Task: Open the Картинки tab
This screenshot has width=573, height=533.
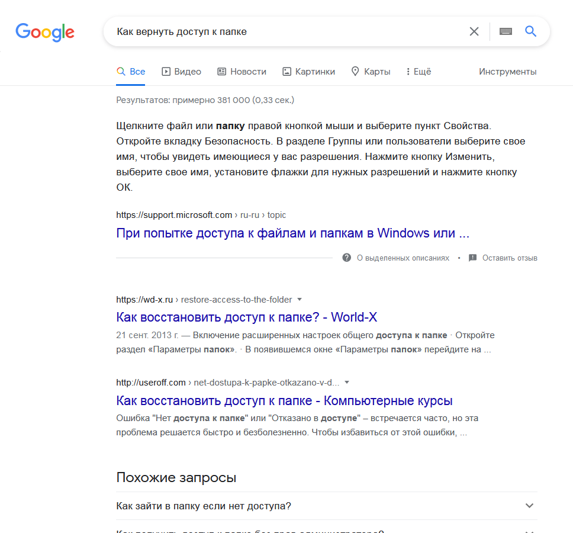Action: [x=308, y=72]
